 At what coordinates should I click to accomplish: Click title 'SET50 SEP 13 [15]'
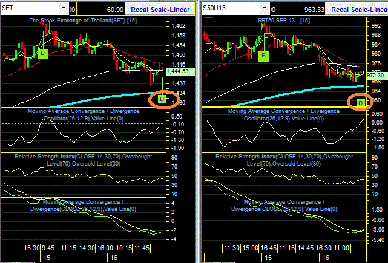tap(283, 21)
